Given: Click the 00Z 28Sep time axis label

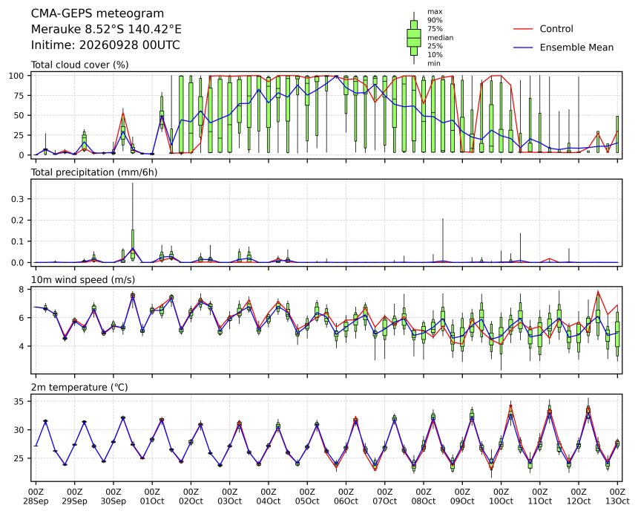Looking at the screenshot, I should [x=36, y=496].
